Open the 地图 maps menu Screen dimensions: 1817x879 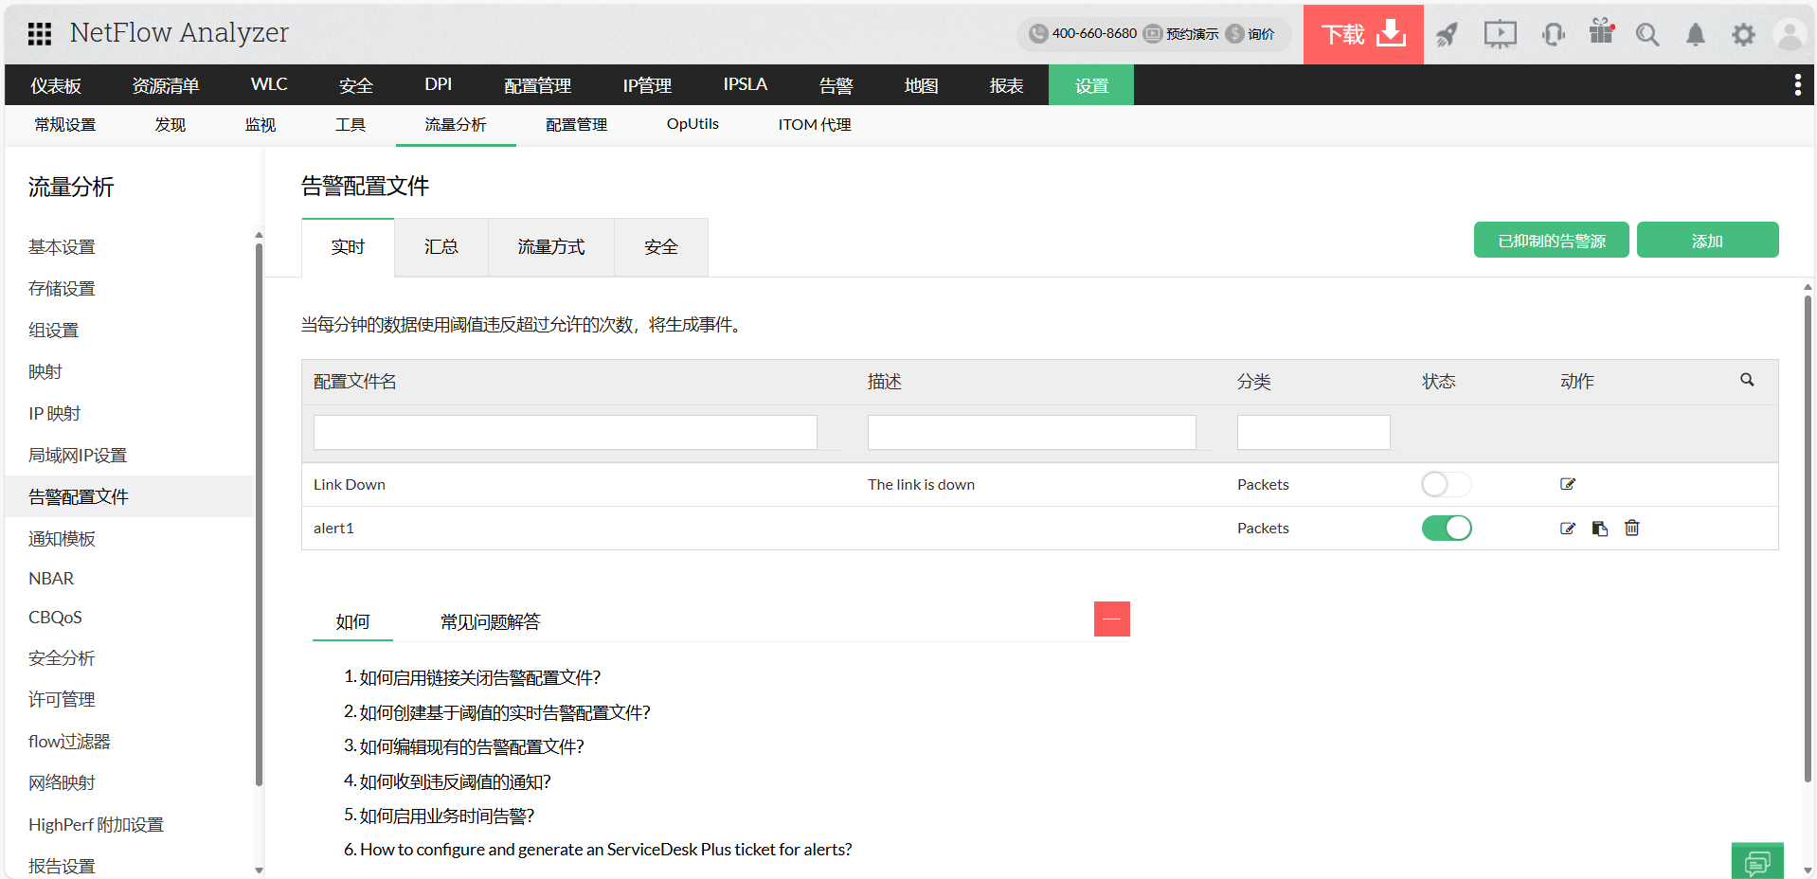tap(922, 85)
